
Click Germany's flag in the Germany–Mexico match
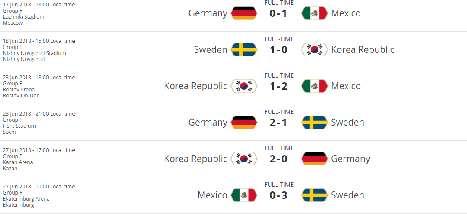click(244, 13)
